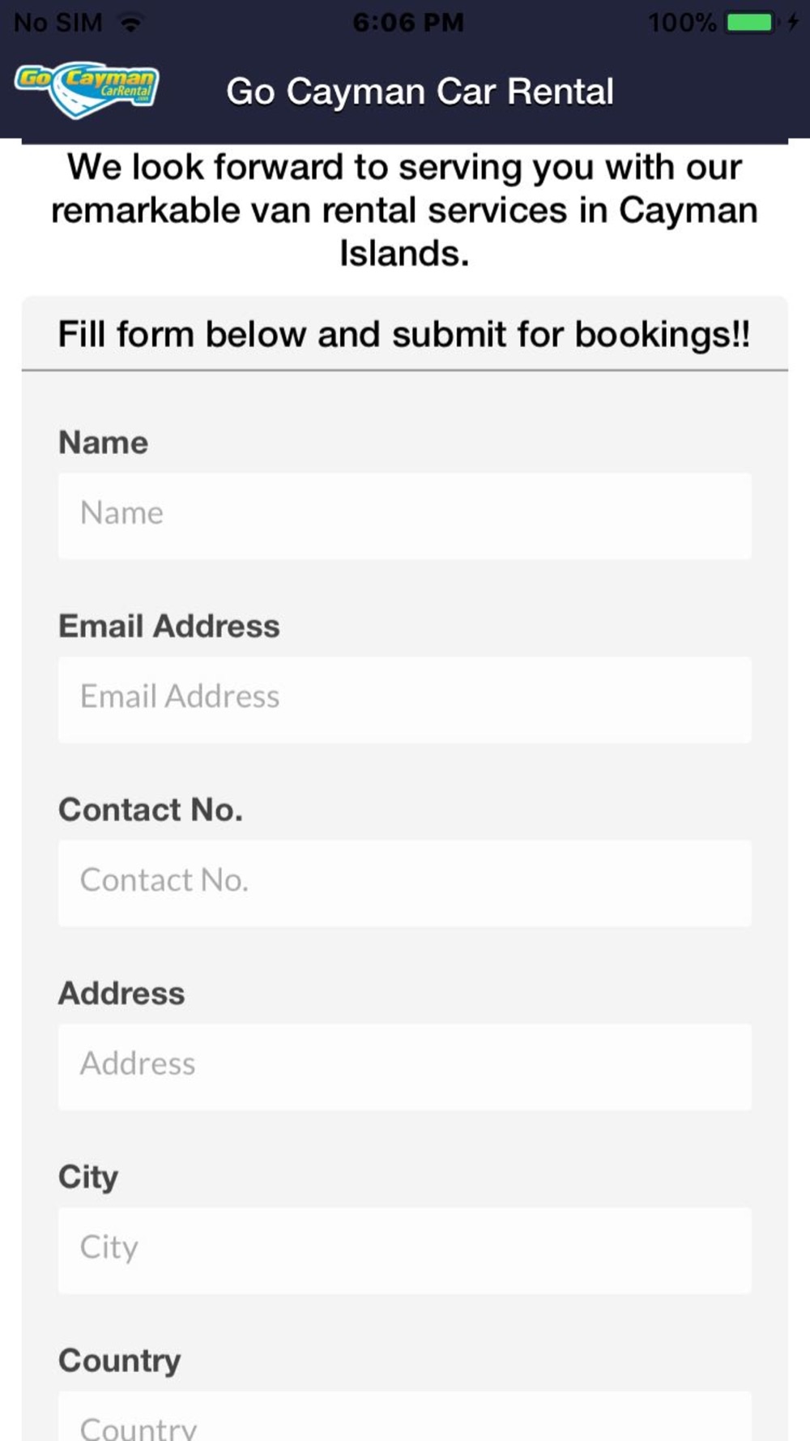Focus the Contact No. input field
The height and width of the screenshot is (1441, 810).
[x=405, y=883]
